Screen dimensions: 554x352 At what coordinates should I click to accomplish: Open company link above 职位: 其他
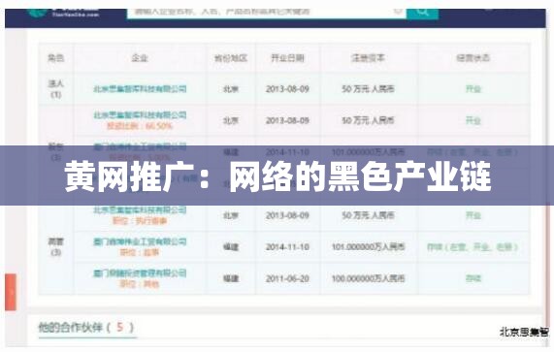click(140, 273)
